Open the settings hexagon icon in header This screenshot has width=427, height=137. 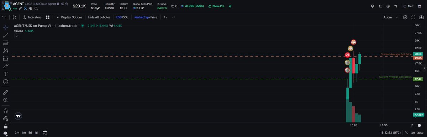pos(373,6)
